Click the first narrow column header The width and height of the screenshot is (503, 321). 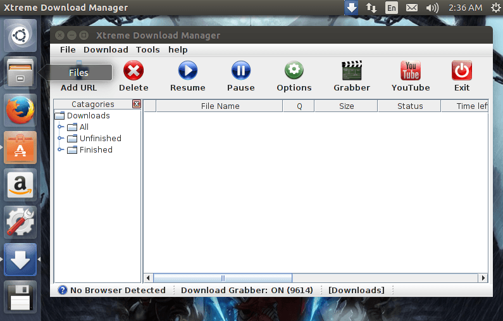(150, 106)
